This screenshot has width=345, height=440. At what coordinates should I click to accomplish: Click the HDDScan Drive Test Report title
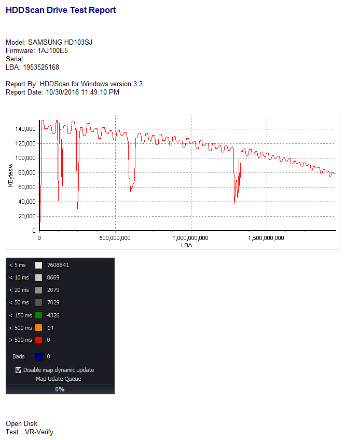coord(61,10)
